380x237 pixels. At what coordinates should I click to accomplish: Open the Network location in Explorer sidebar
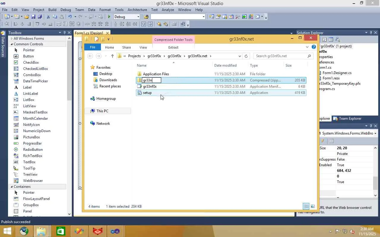tap(103, 124)
